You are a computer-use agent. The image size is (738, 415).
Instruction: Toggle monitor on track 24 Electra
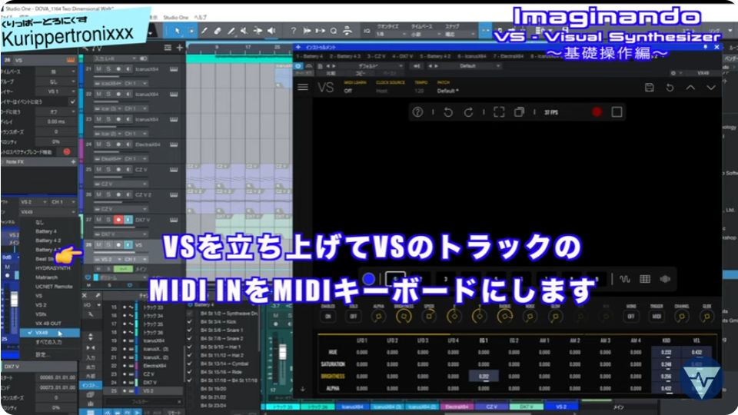pyautogui.click(x=128, y=144)
